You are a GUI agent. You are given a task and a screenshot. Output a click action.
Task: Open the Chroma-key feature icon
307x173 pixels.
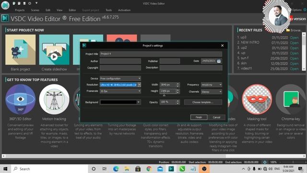pos(291,99)
